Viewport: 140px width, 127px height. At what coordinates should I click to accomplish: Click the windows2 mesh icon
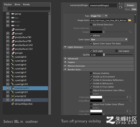[x=13, y=30]
